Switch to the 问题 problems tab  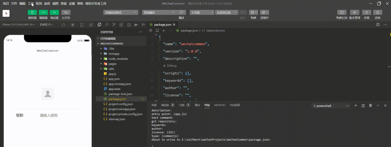click(184, 105)
